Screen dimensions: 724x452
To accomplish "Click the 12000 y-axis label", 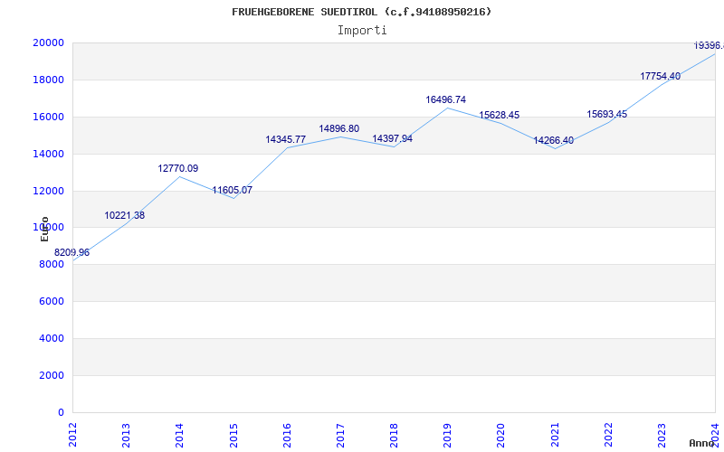I will pos(48,191).
